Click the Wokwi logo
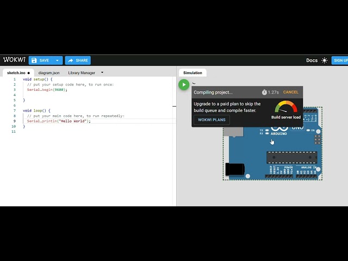The height and width of the screenshot is (261, 348). pyautogui.click(x=15, y=60)
